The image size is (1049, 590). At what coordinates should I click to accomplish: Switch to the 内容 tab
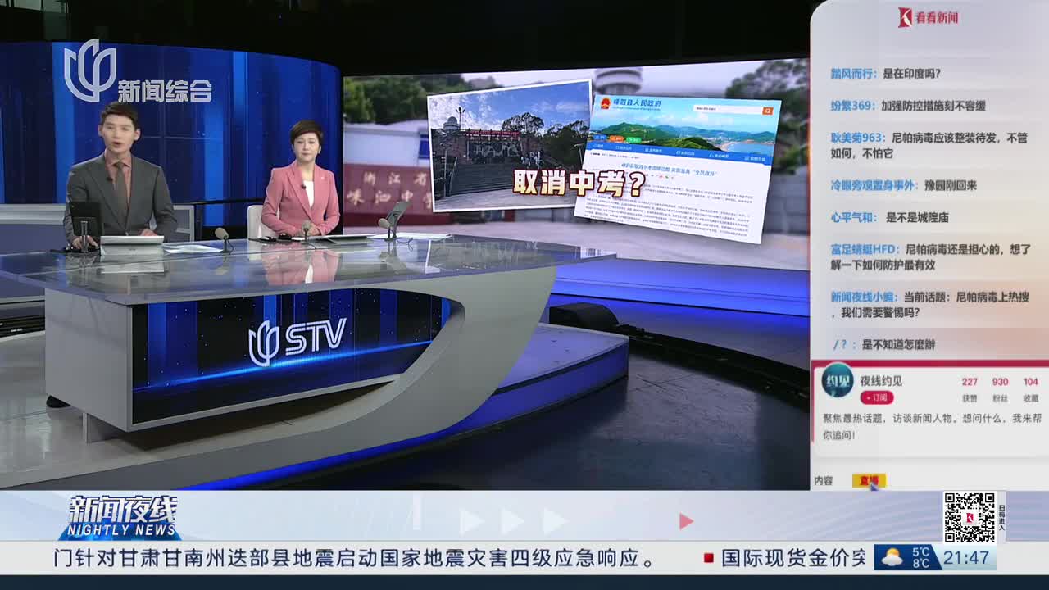823,481
